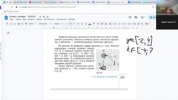Toggle underline formatting

pos(86,24)
